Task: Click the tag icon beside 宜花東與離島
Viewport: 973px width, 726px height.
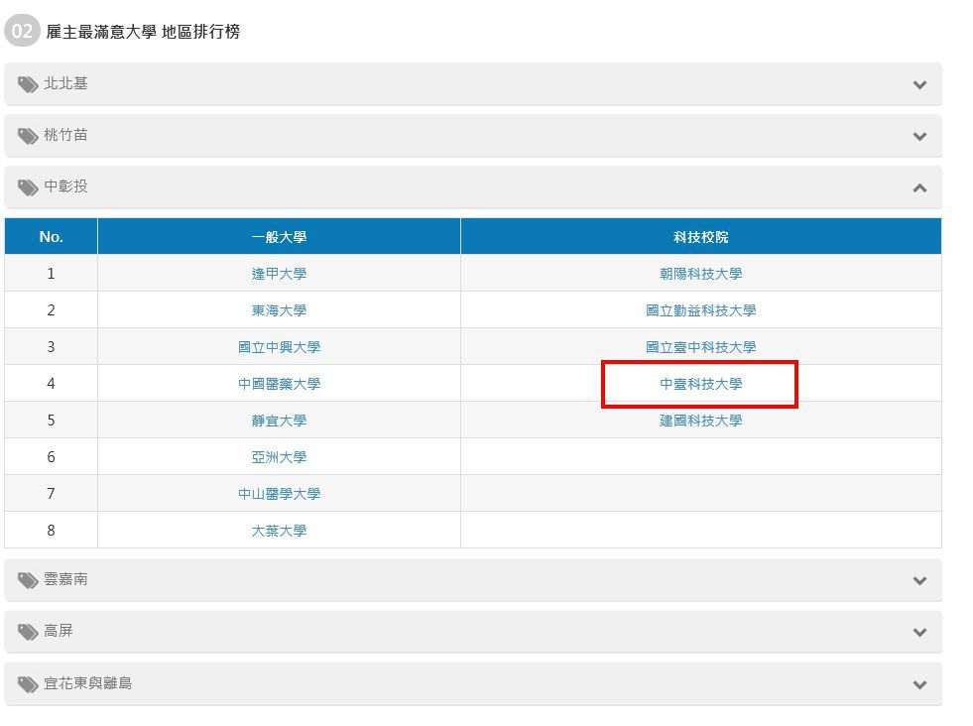Action: (x=28, y=684)
